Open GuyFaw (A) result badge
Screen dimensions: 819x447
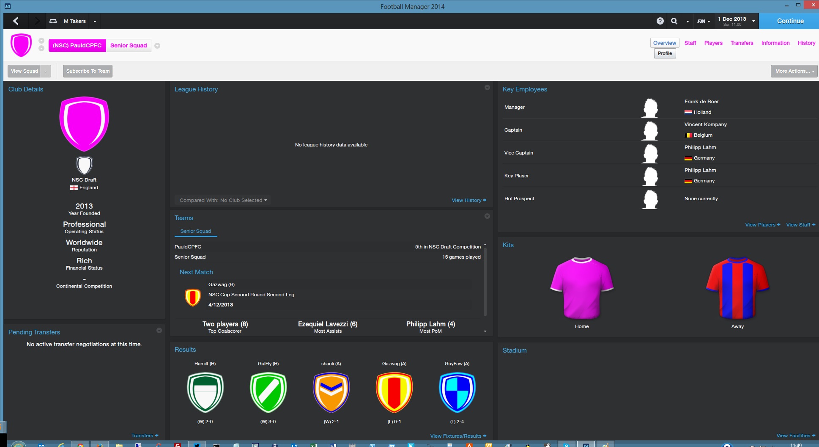pos(457,392)
